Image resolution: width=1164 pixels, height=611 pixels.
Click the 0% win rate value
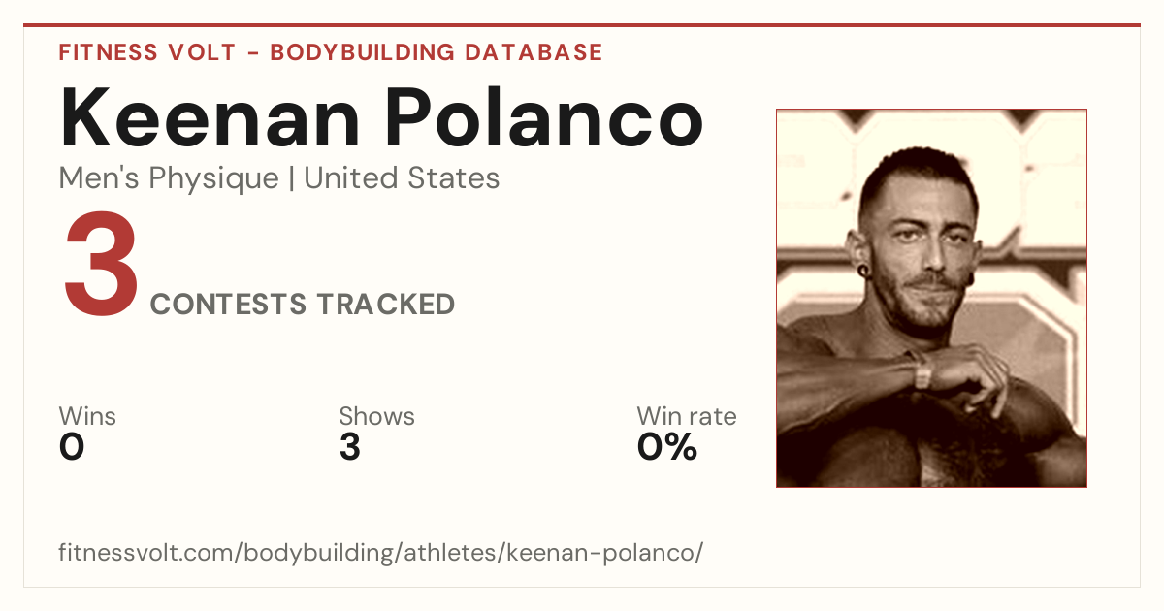pos(667,447)
